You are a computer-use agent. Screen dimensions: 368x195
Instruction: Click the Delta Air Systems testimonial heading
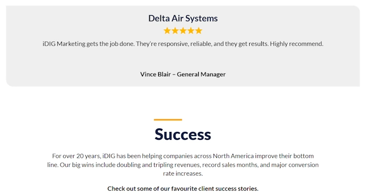(x=183, y=18)
